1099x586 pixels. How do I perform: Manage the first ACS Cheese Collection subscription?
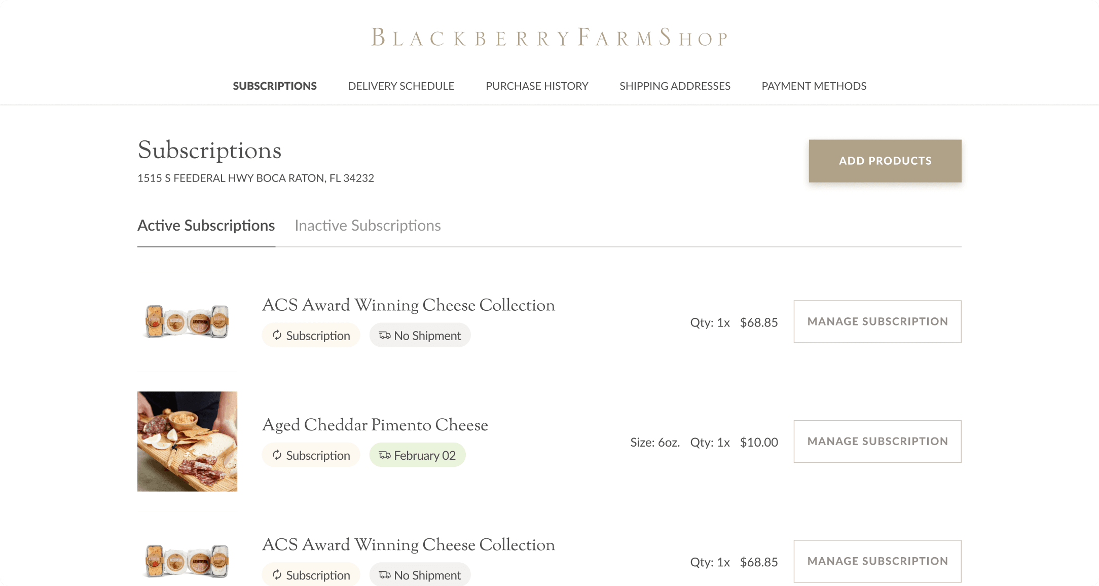tap(877, 322)
